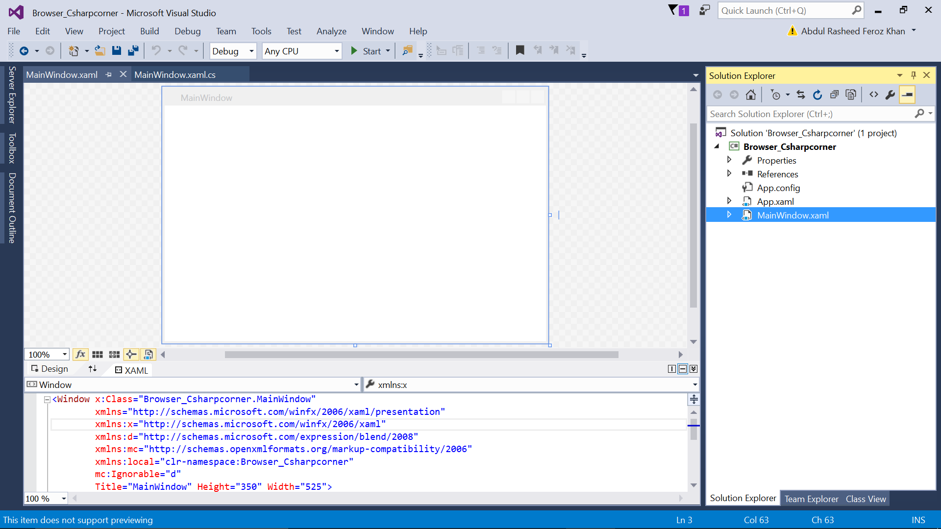Viewport: 941px width, 529px height.
Task: Click the Open File folder icon
Action: pos(100,50)
